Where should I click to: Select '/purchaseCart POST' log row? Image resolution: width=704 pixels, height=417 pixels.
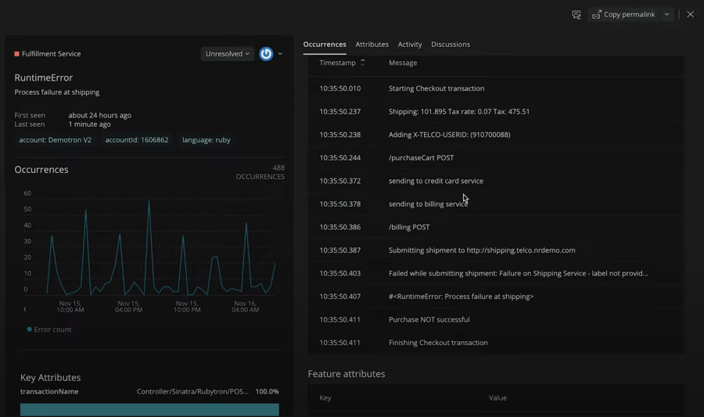496,158
